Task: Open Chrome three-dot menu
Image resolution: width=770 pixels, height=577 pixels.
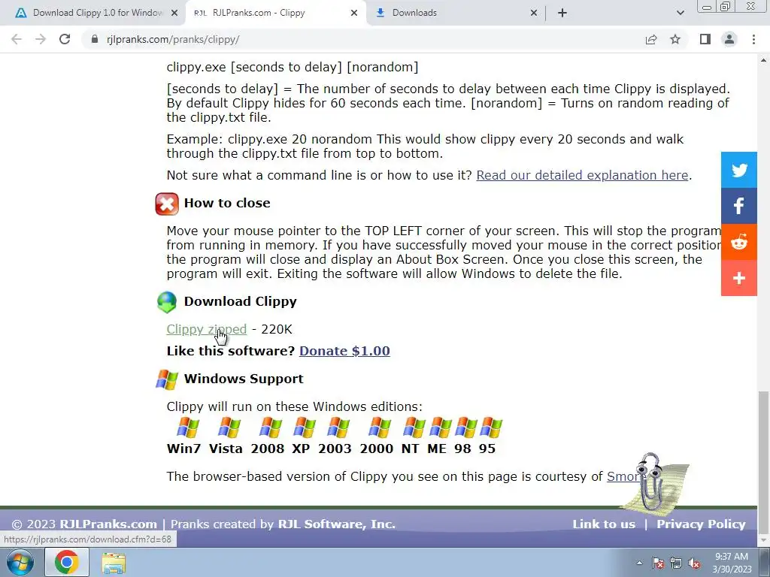Action: 753,39
